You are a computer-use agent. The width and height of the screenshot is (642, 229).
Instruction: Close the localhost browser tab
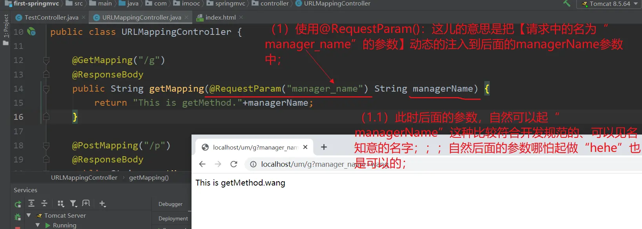pos(305,147)
